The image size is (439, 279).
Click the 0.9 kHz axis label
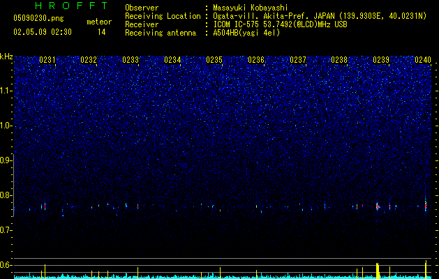6,160
